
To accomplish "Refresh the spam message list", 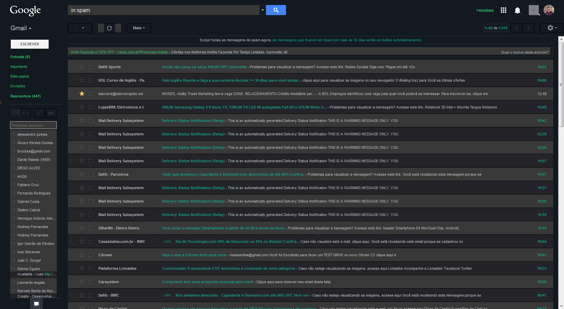I will click(109, 28).
